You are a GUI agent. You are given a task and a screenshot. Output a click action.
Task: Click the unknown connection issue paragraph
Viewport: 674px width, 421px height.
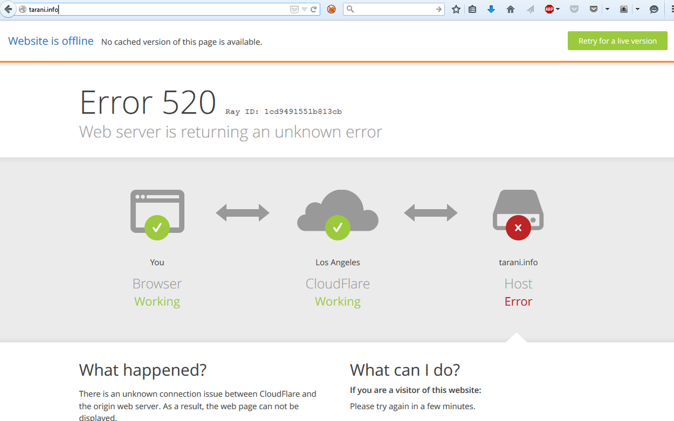pos(198,406)
